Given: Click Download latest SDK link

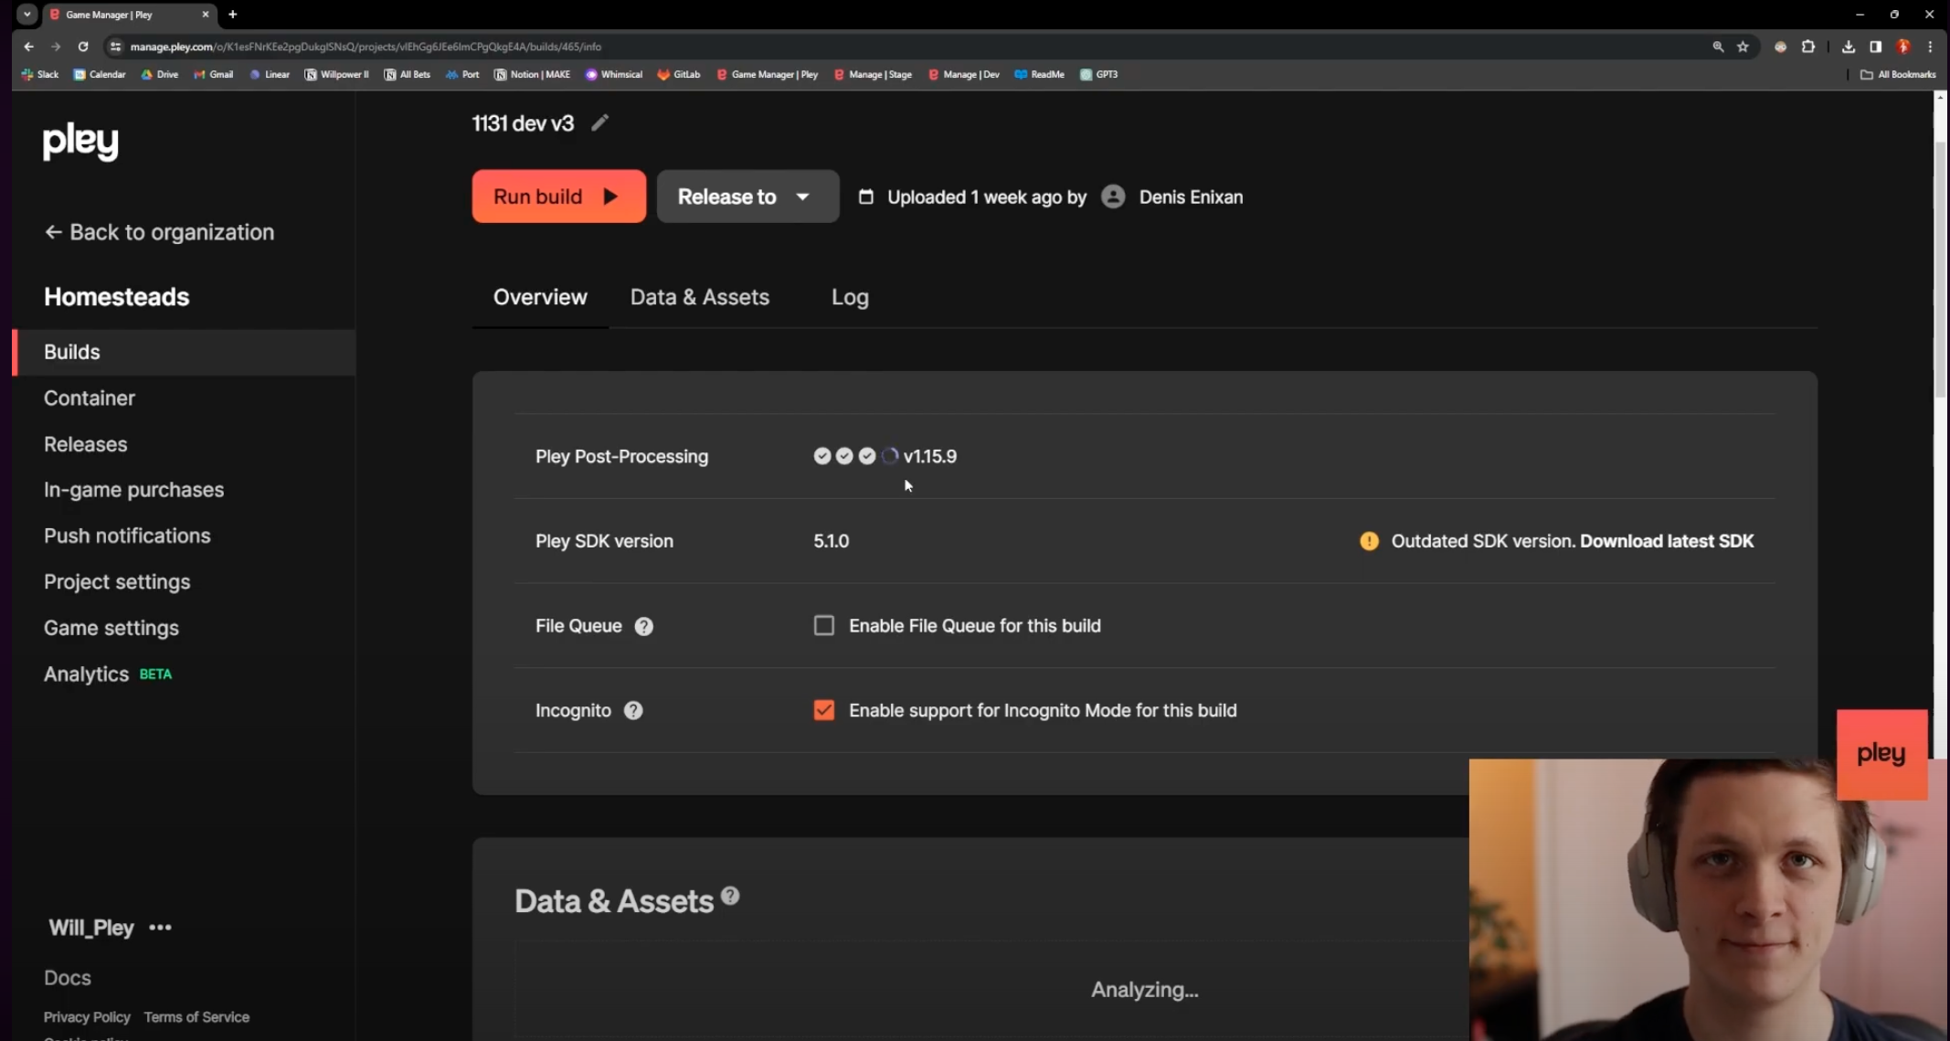Looking at the screenshot, I should point(1667,541).
